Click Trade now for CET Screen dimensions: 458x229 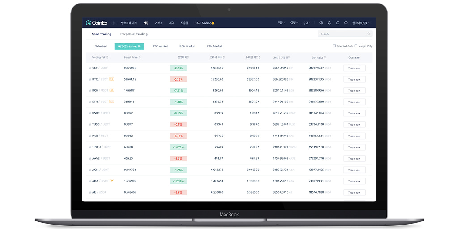[x=354, y=68]
